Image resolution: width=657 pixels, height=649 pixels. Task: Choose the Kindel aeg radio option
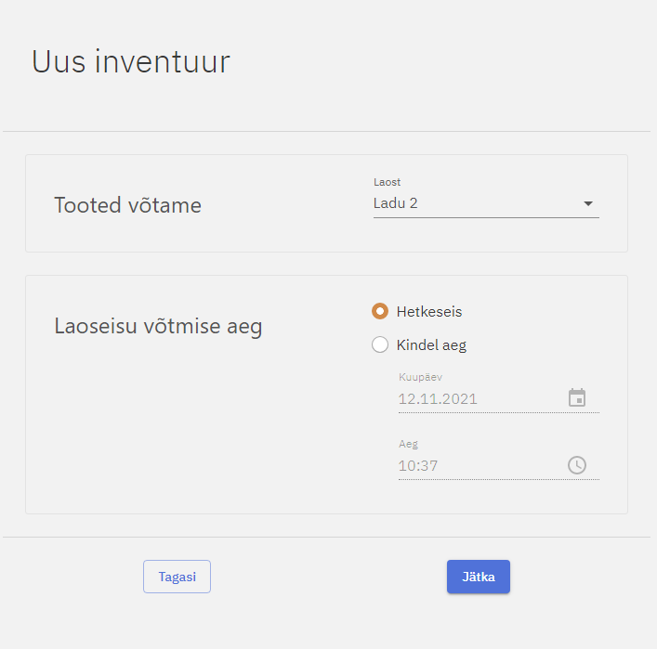pos(379,344)
